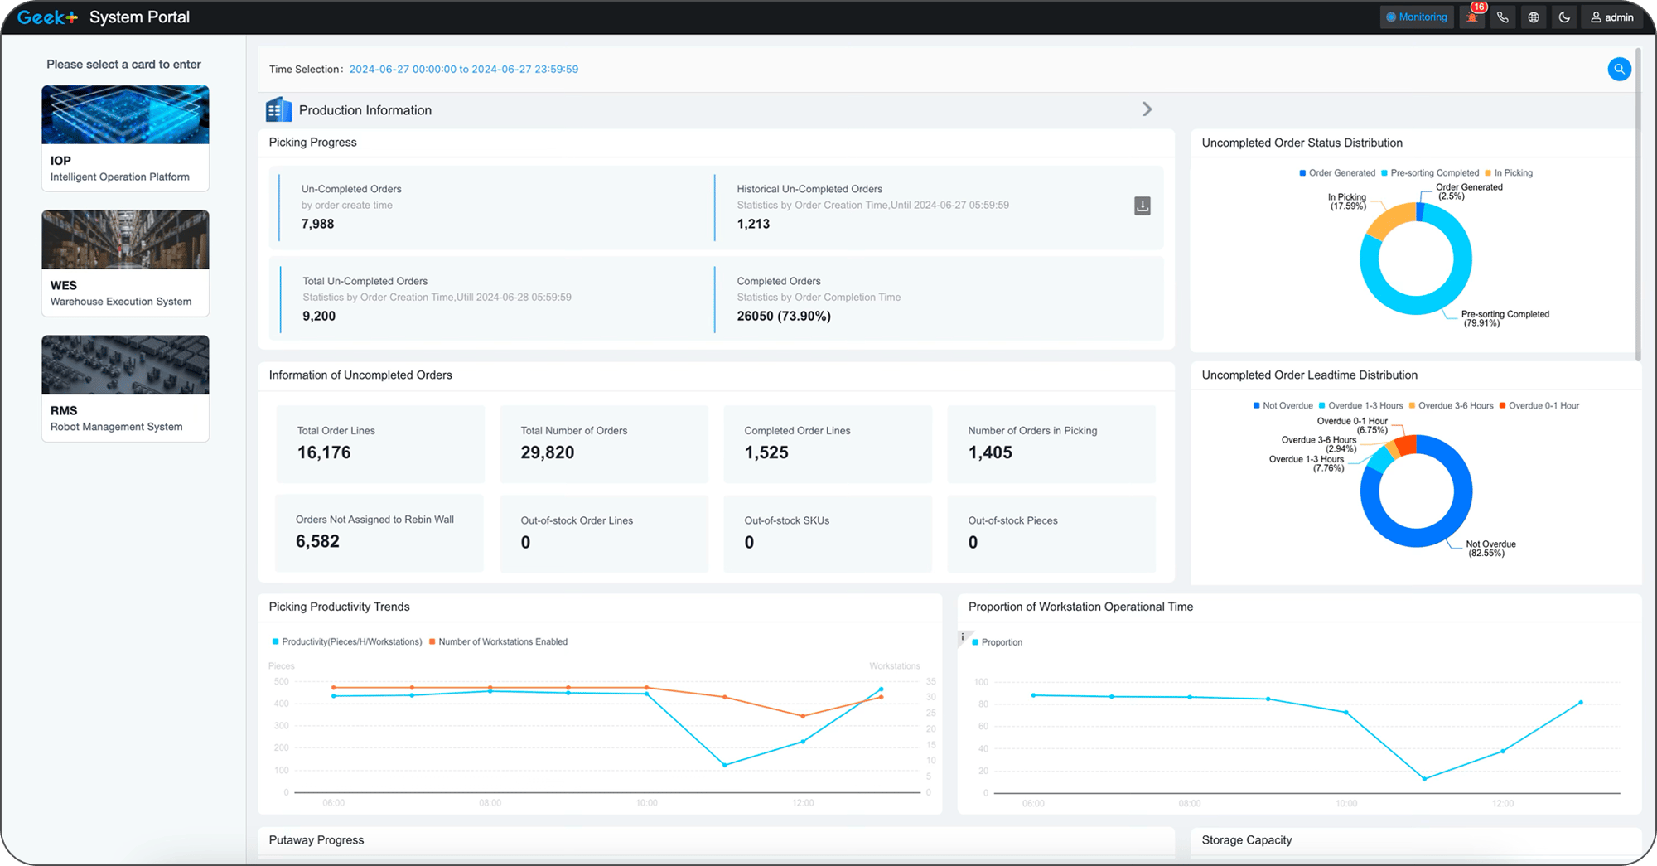Open alarm notifications with badge 16
Screen dimensions: 1657x866
(1471, 17)
